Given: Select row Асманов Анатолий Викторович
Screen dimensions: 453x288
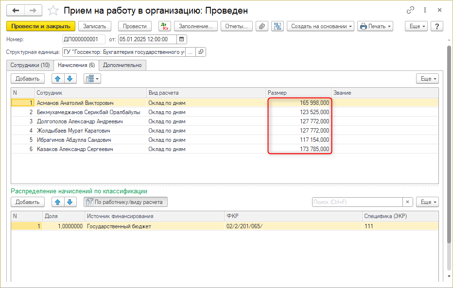Looking at the screenshot, I should 225,103.
